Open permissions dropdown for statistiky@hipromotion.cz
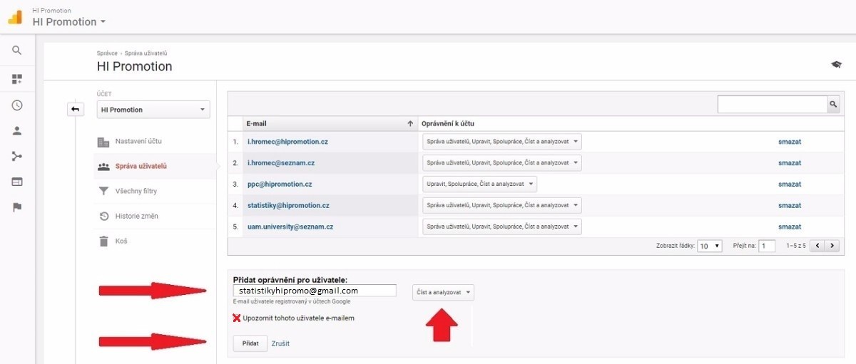 point(502,205)
